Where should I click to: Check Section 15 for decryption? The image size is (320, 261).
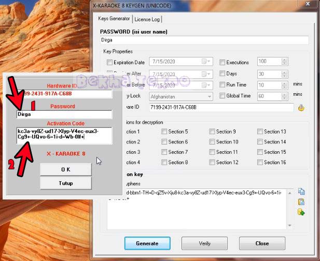pyautogui.click(x=260, y=152)
